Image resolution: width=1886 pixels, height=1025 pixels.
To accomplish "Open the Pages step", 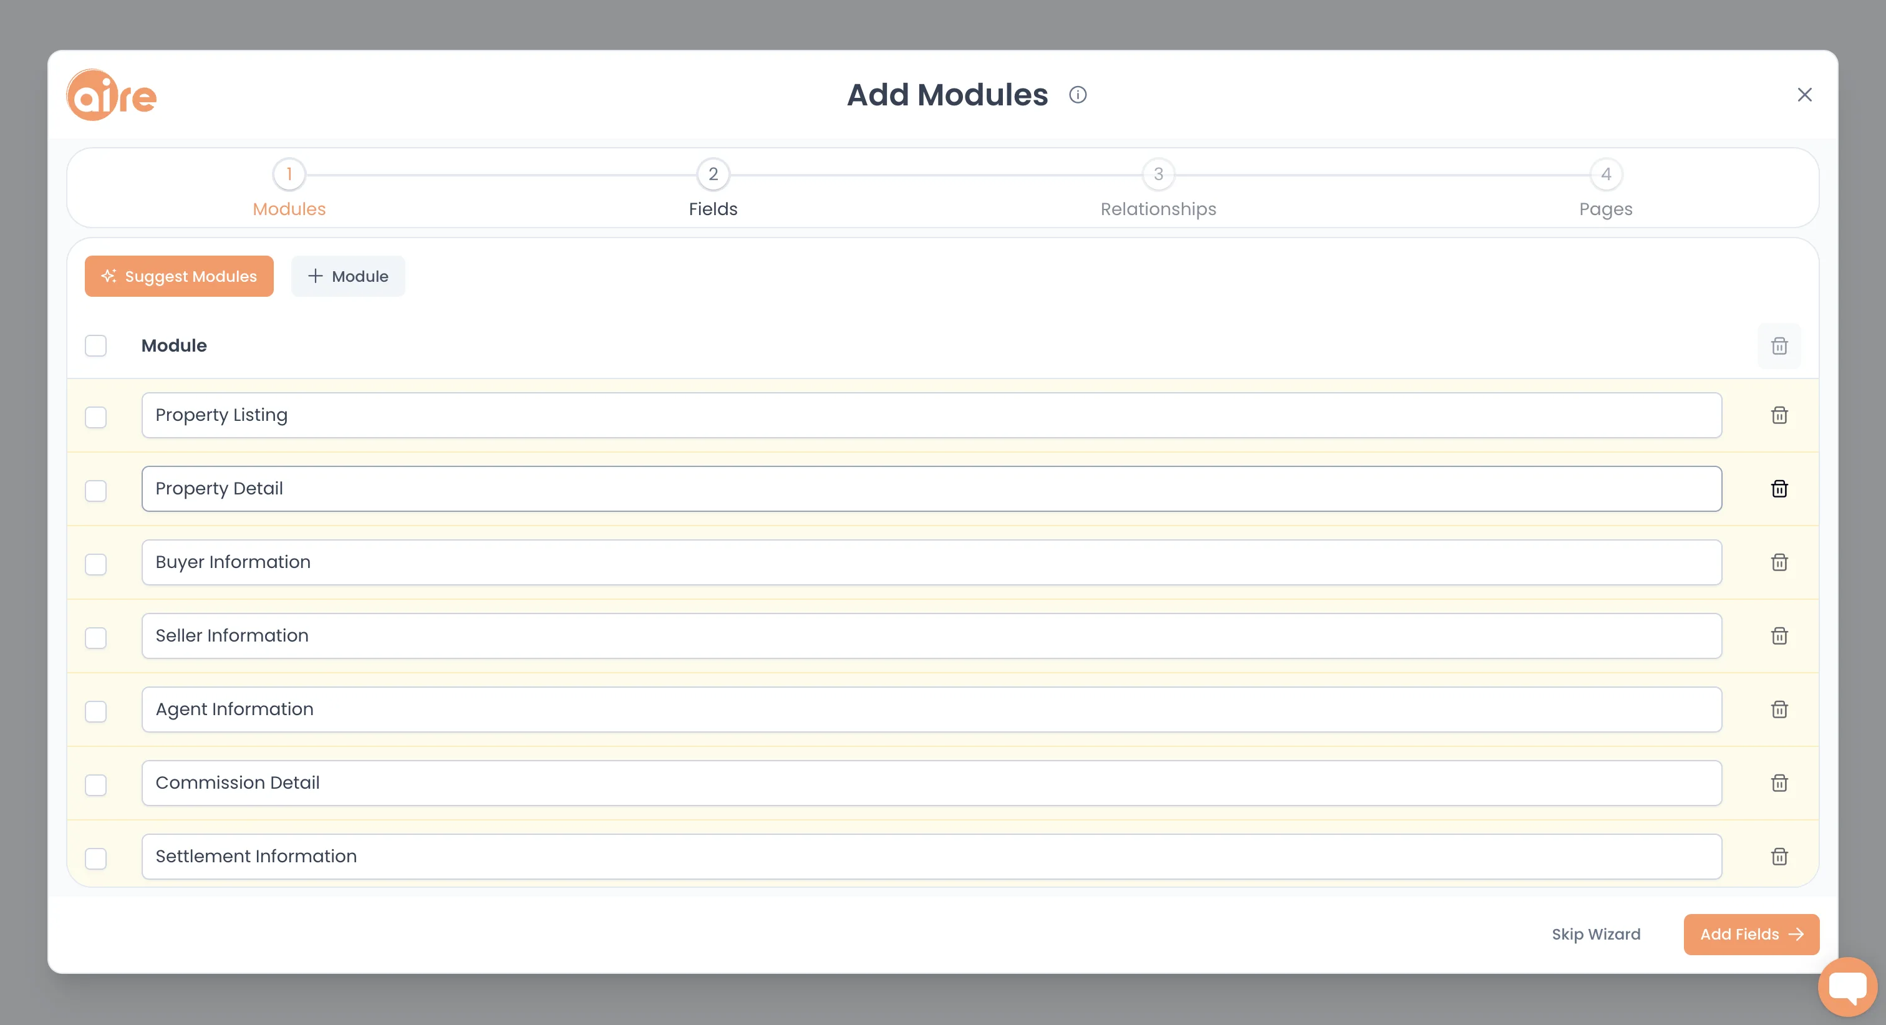I will (1605, 189).
